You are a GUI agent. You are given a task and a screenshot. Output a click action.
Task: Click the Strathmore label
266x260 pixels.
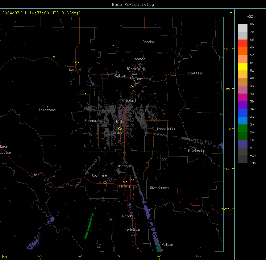click(159, 188)
